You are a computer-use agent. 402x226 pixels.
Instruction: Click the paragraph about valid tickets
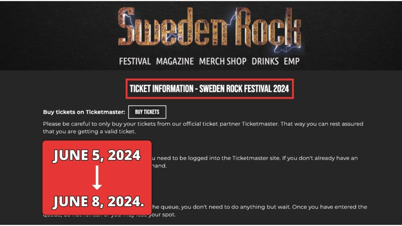203,127
